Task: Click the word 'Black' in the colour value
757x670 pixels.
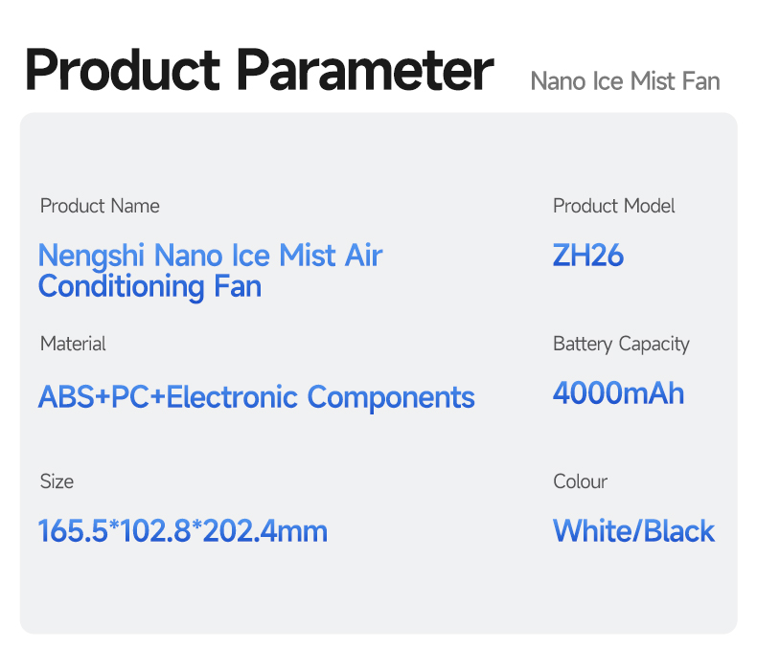Action: [x=678, y=530]
